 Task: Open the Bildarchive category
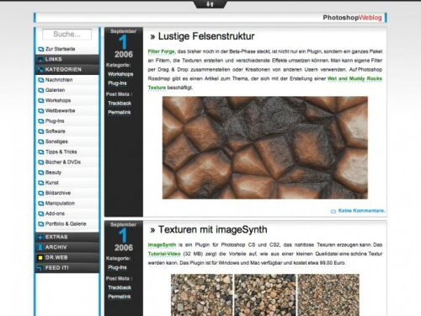coord(58,193)
